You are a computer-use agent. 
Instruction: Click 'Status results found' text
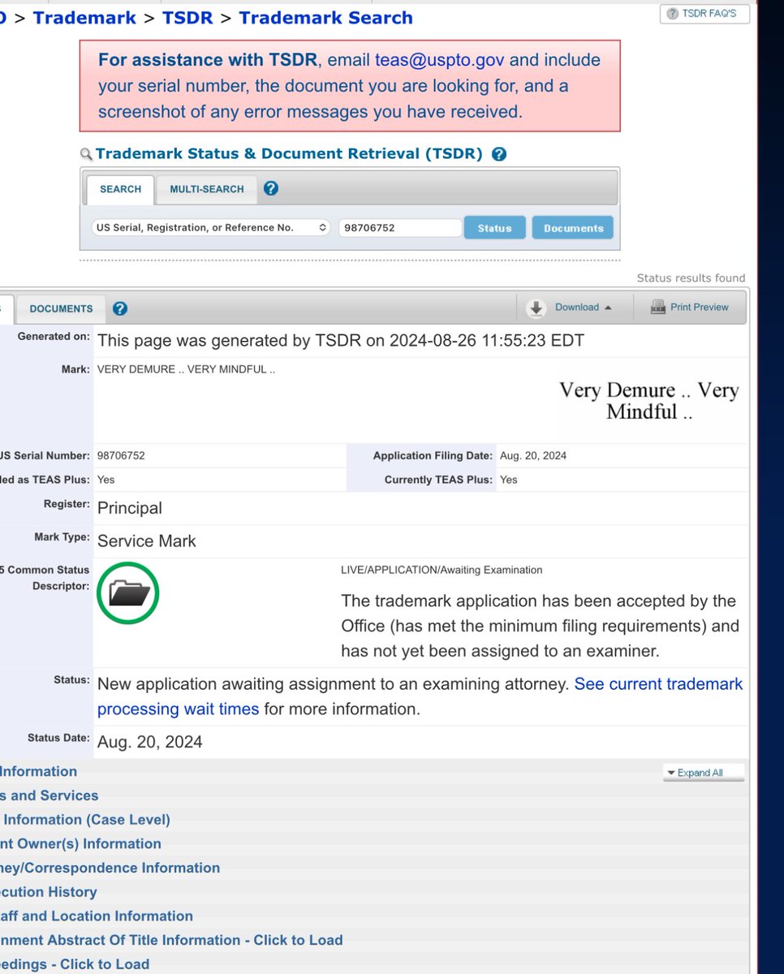coord(691,278)
